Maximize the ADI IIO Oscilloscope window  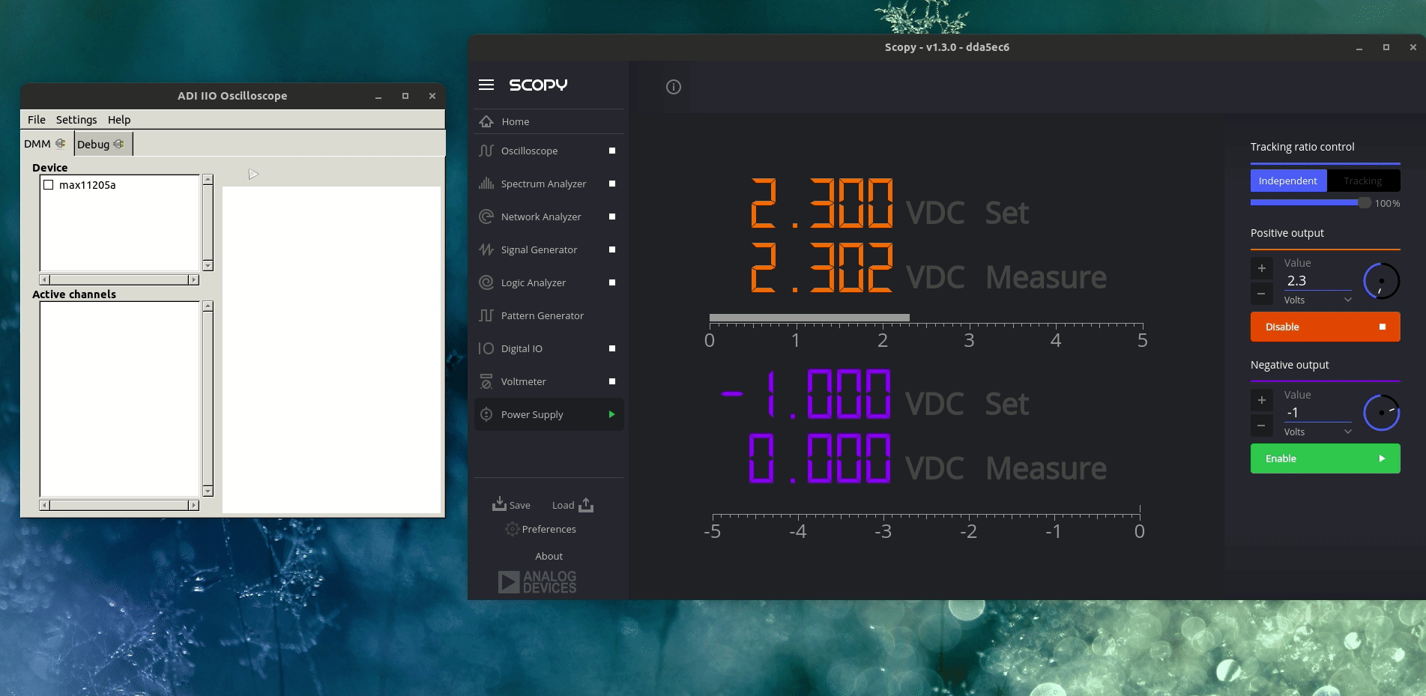(405, 96)
